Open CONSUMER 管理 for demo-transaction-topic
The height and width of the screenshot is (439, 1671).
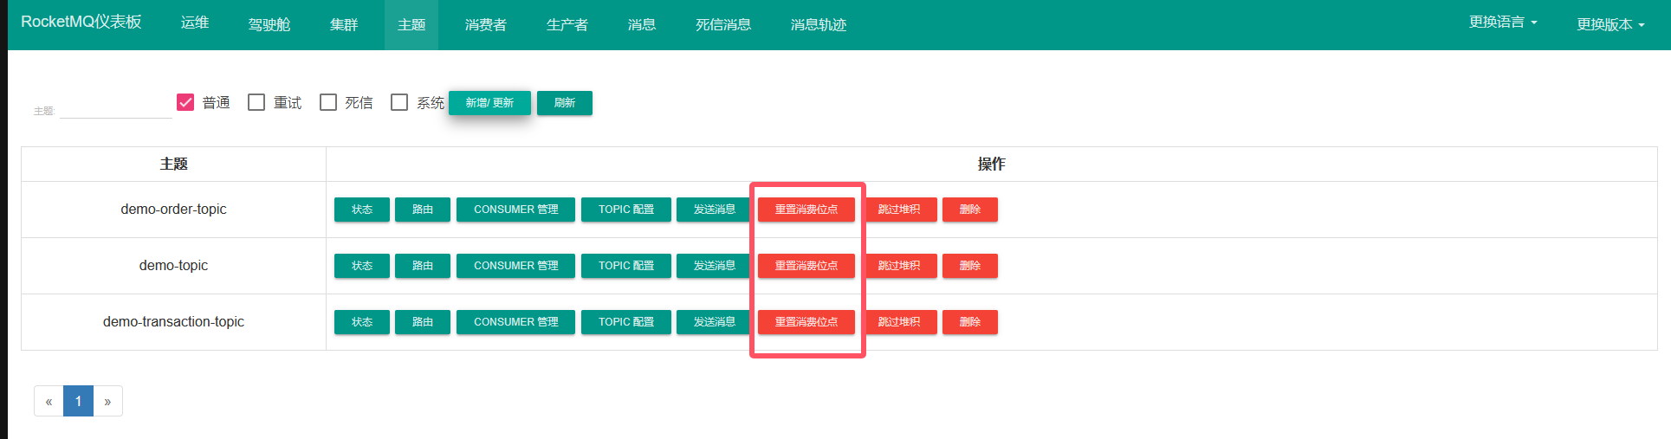point(515,322)
